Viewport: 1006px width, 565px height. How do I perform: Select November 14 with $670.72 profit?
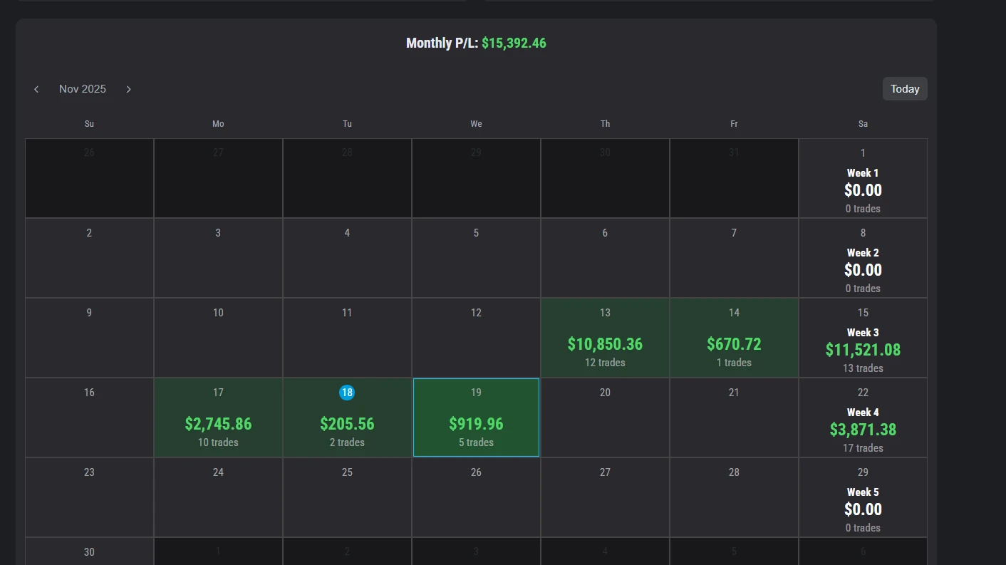tap(734, 338)
